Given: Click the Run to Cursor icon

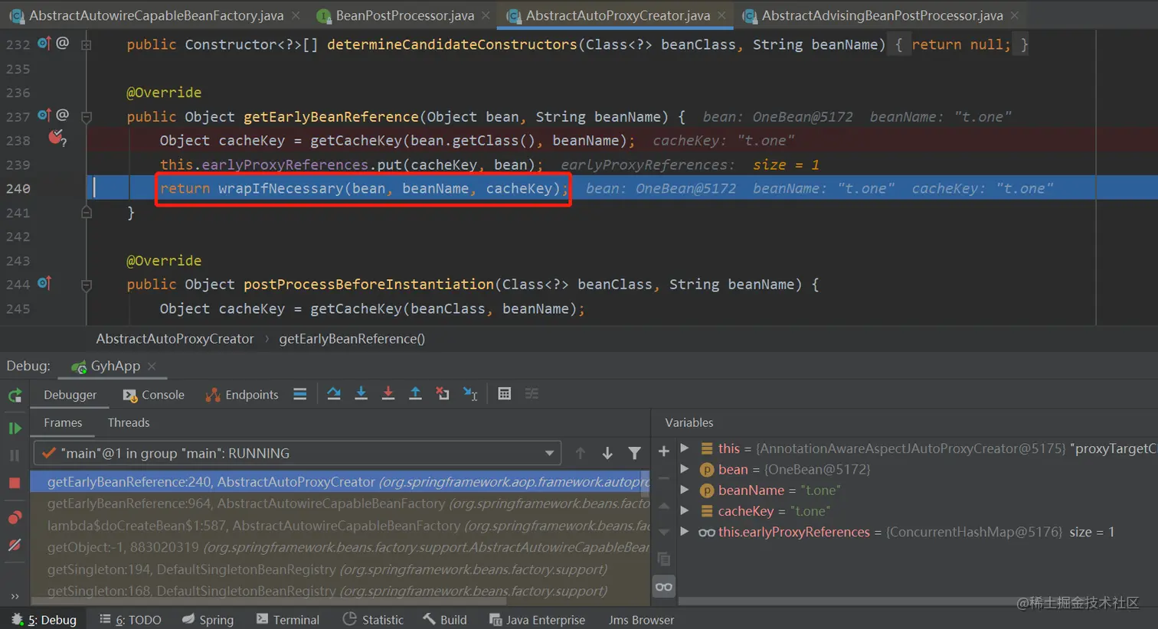Looking at the screenshot, I should [470, 394].
